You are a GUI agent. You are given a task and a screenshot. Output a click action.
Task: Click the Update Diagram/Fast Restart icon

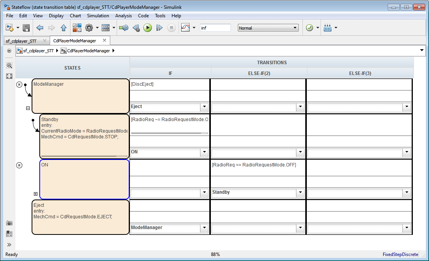124,28
